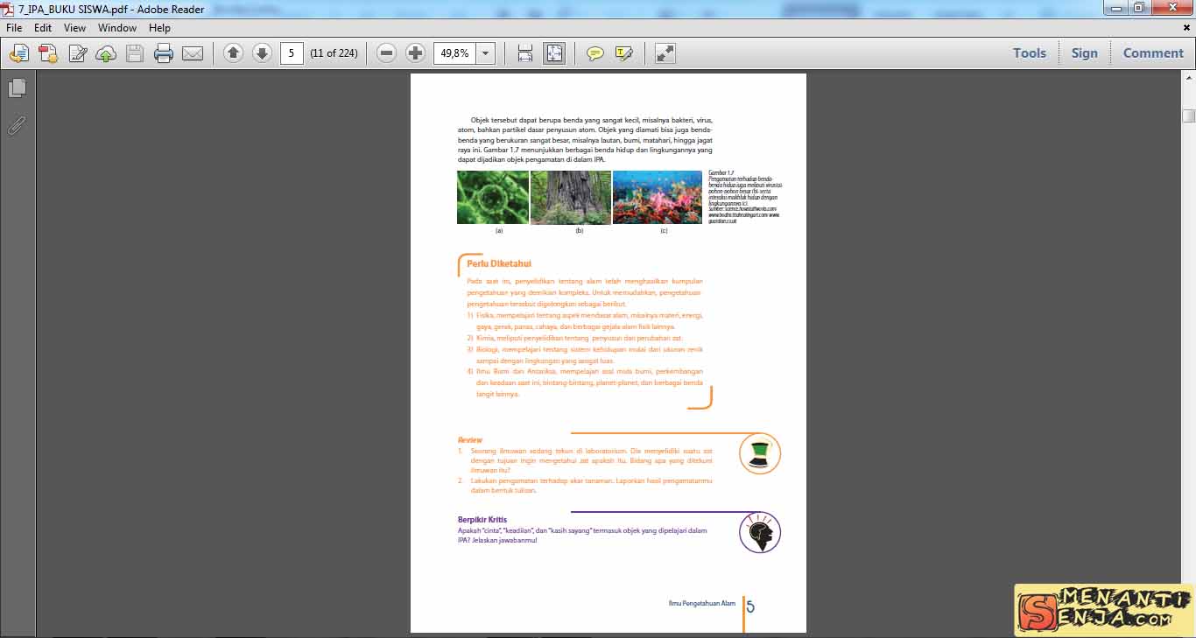Viewport: 1196px width, 638px height.
Task: Click the 'Review' heading text
Action: tap(470, 440)
